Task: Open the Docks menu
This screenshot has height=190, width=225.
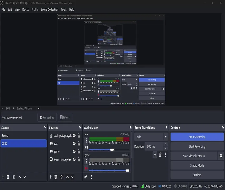Action: (26, 9)
